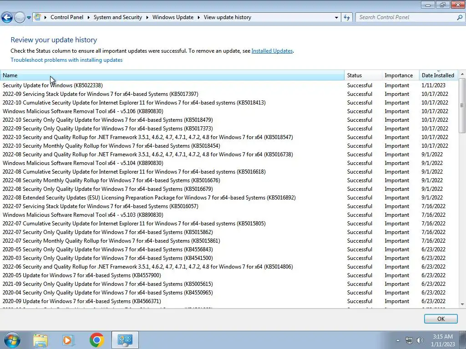The width and height of the screenshot is (466, 349).
Task: Click into the Search Control Panel field
Action: coord(406,17)
